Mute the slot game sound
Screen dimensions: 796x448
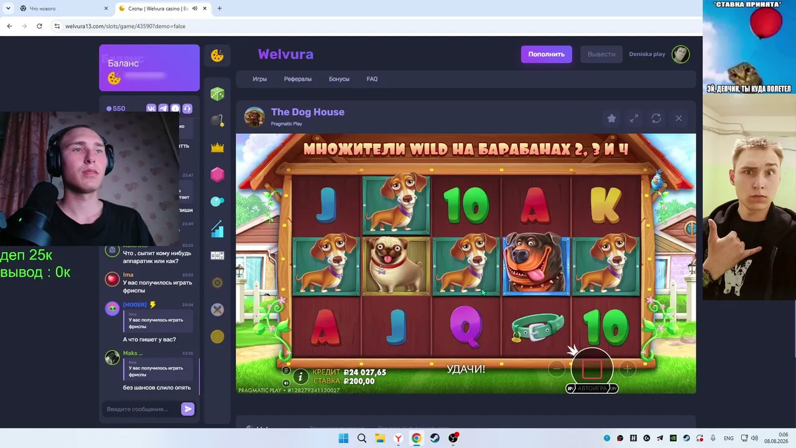click(286, 383)
